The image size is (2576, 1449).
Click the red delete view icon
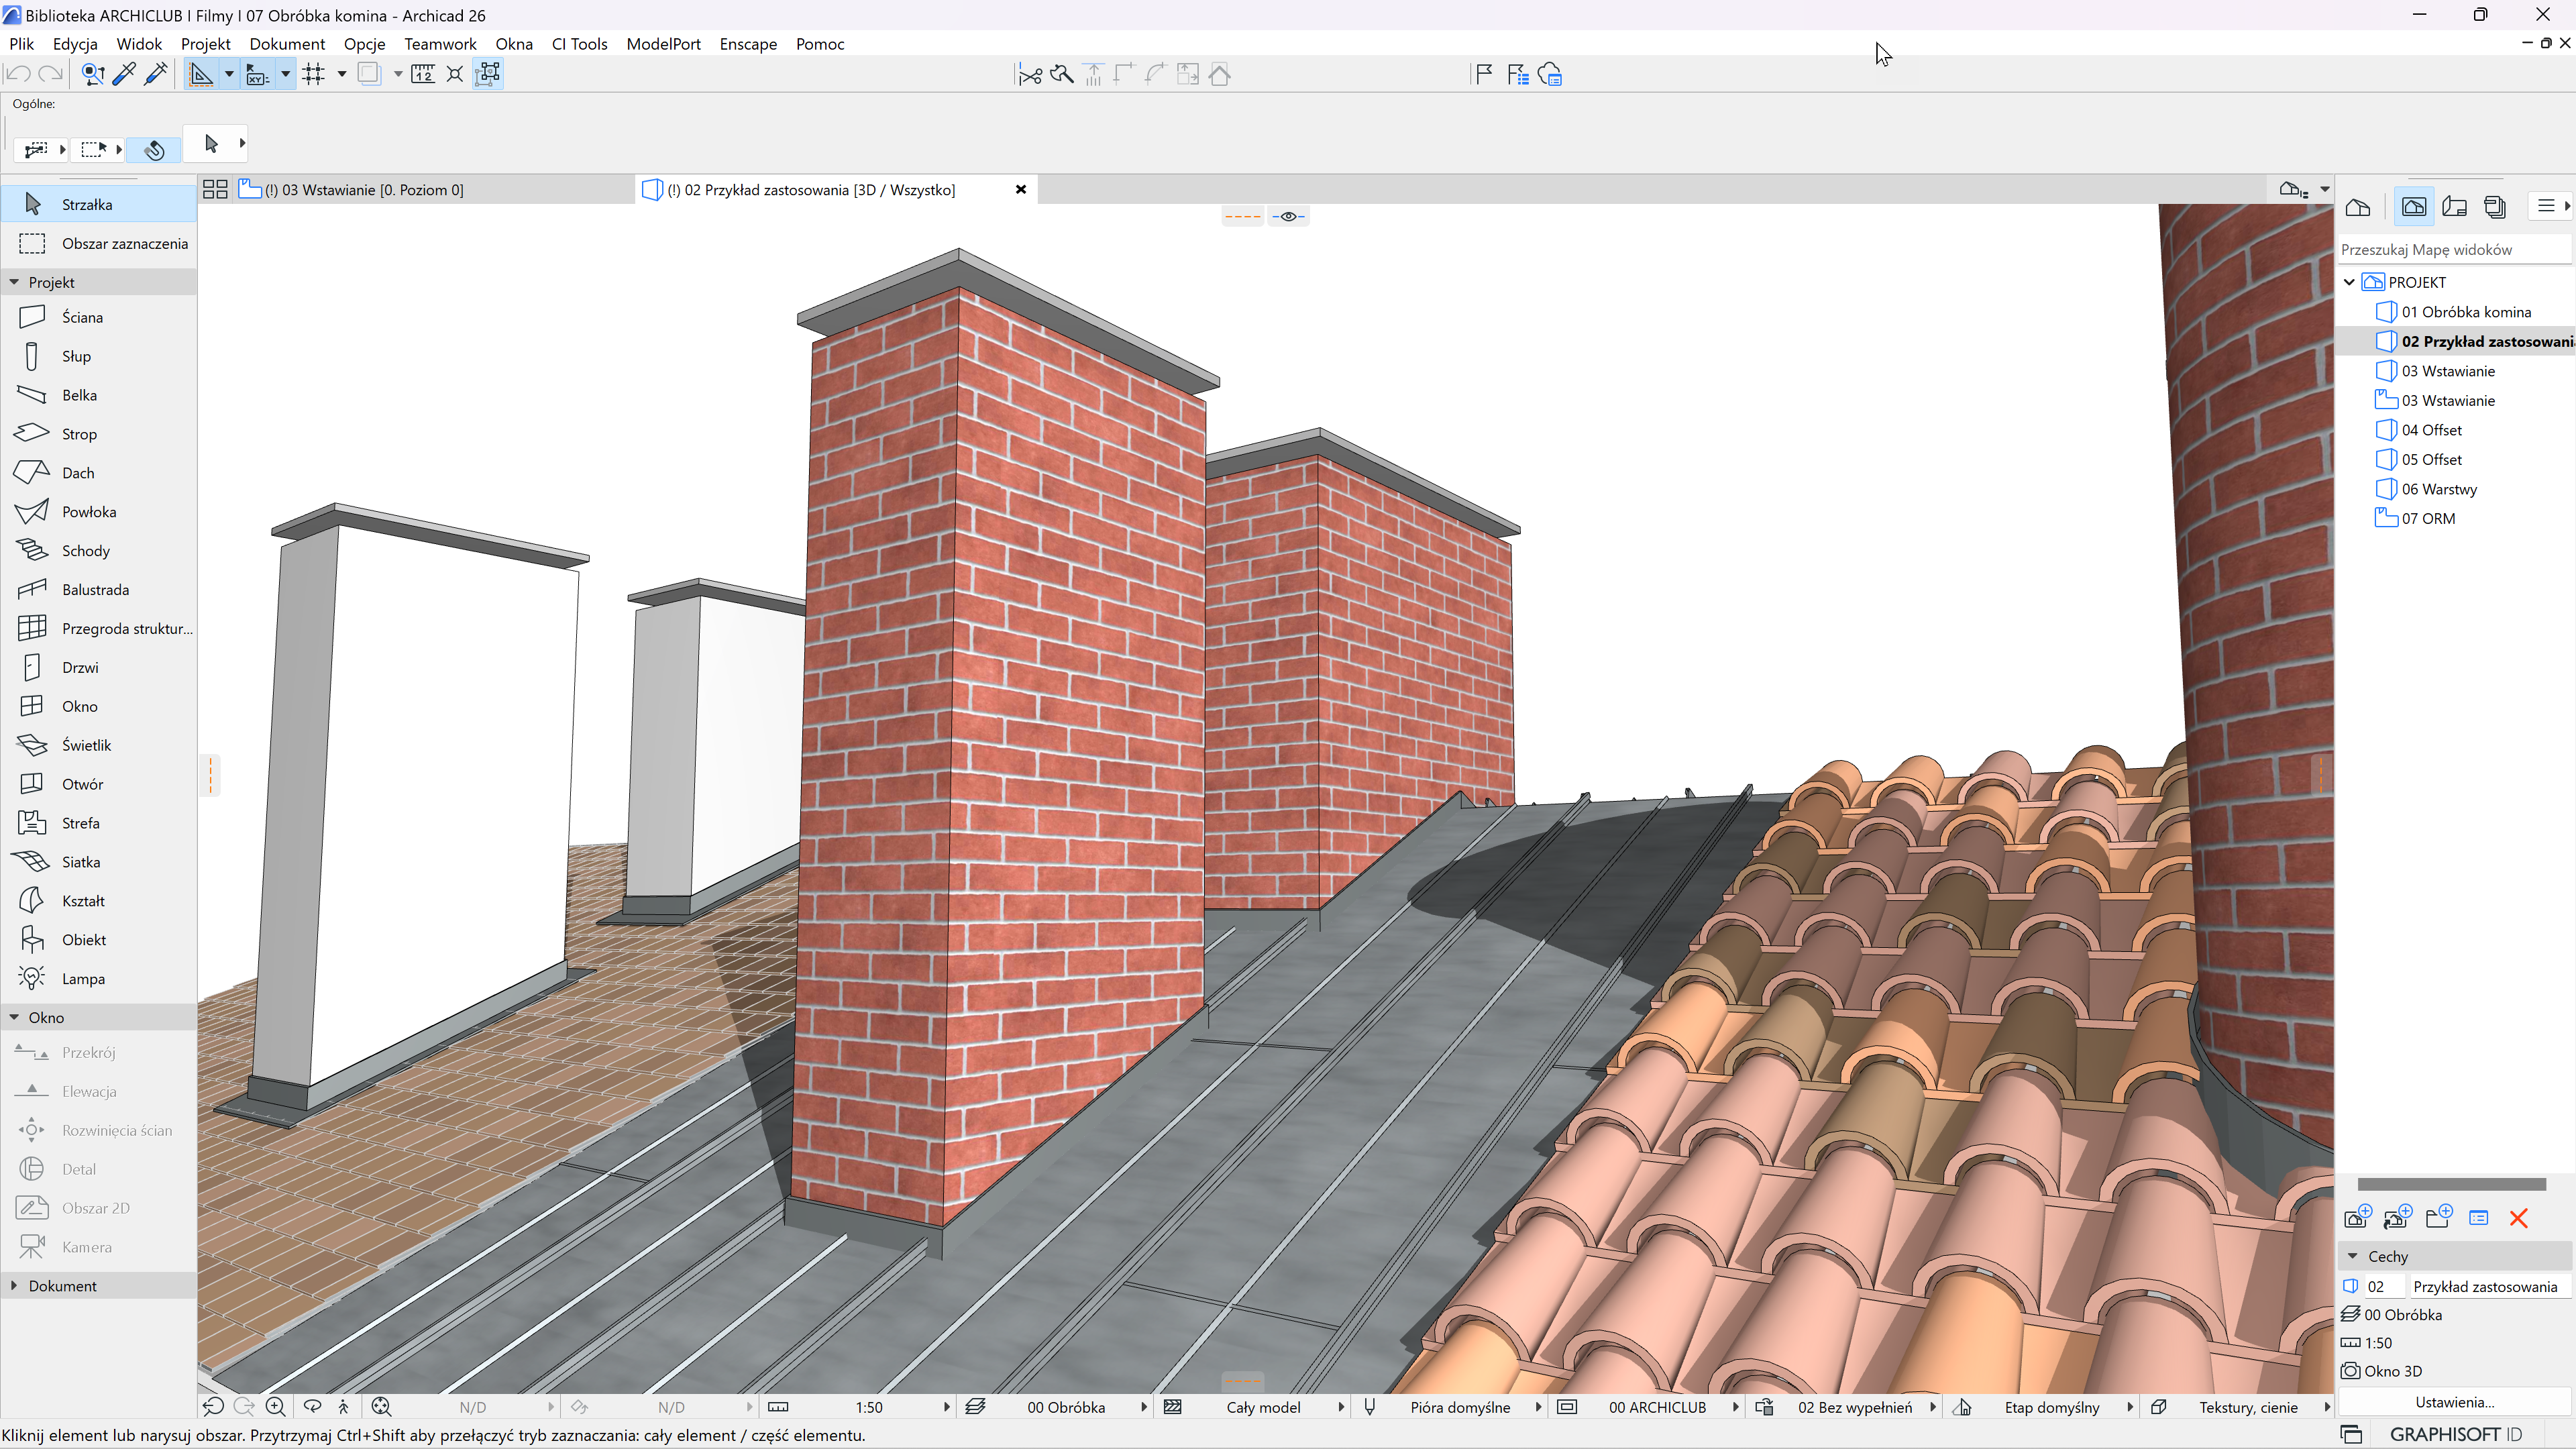[2518, 1218]
